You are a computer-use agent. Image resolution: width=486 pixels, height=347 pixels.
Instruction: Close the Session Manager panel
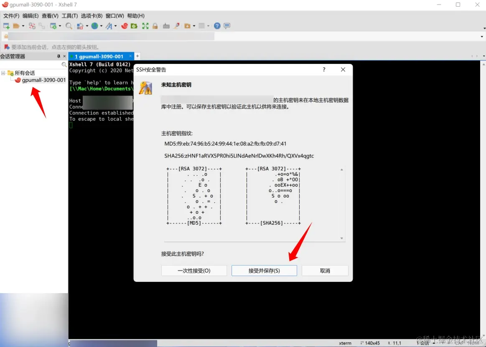pyautogui.click(x=64, y=56)
